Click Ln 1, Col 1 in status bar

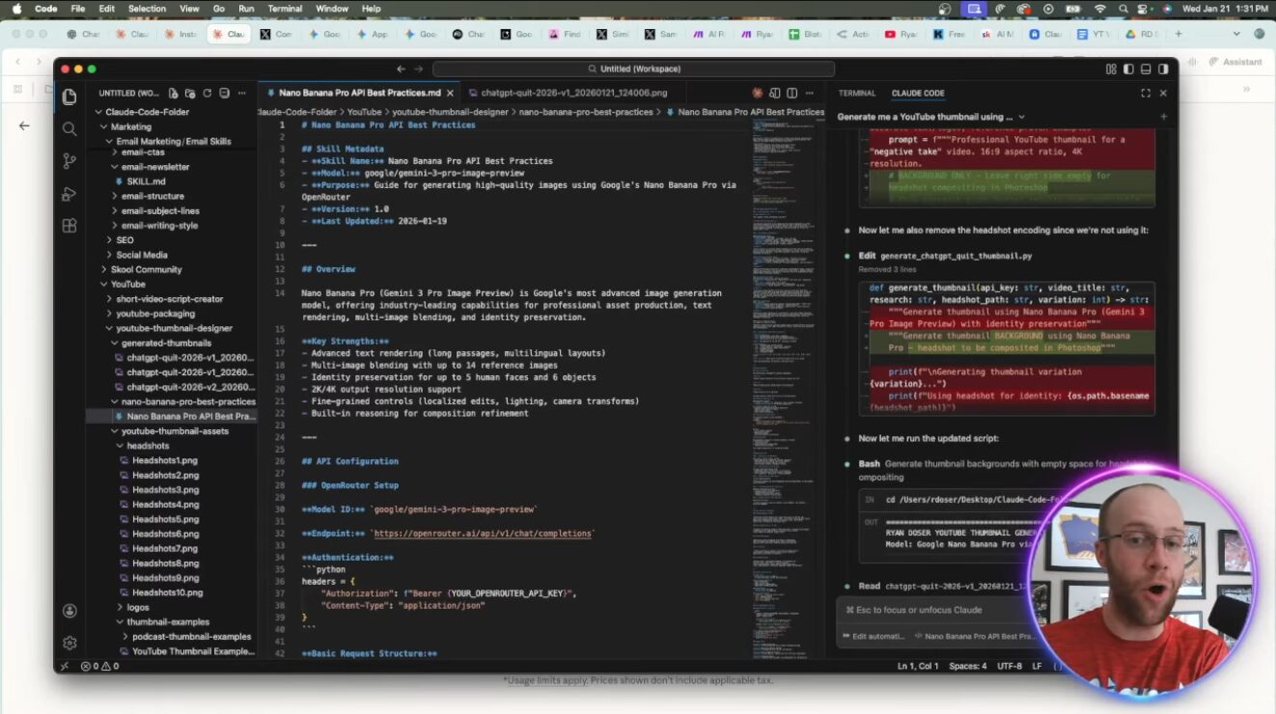point(917,666)
